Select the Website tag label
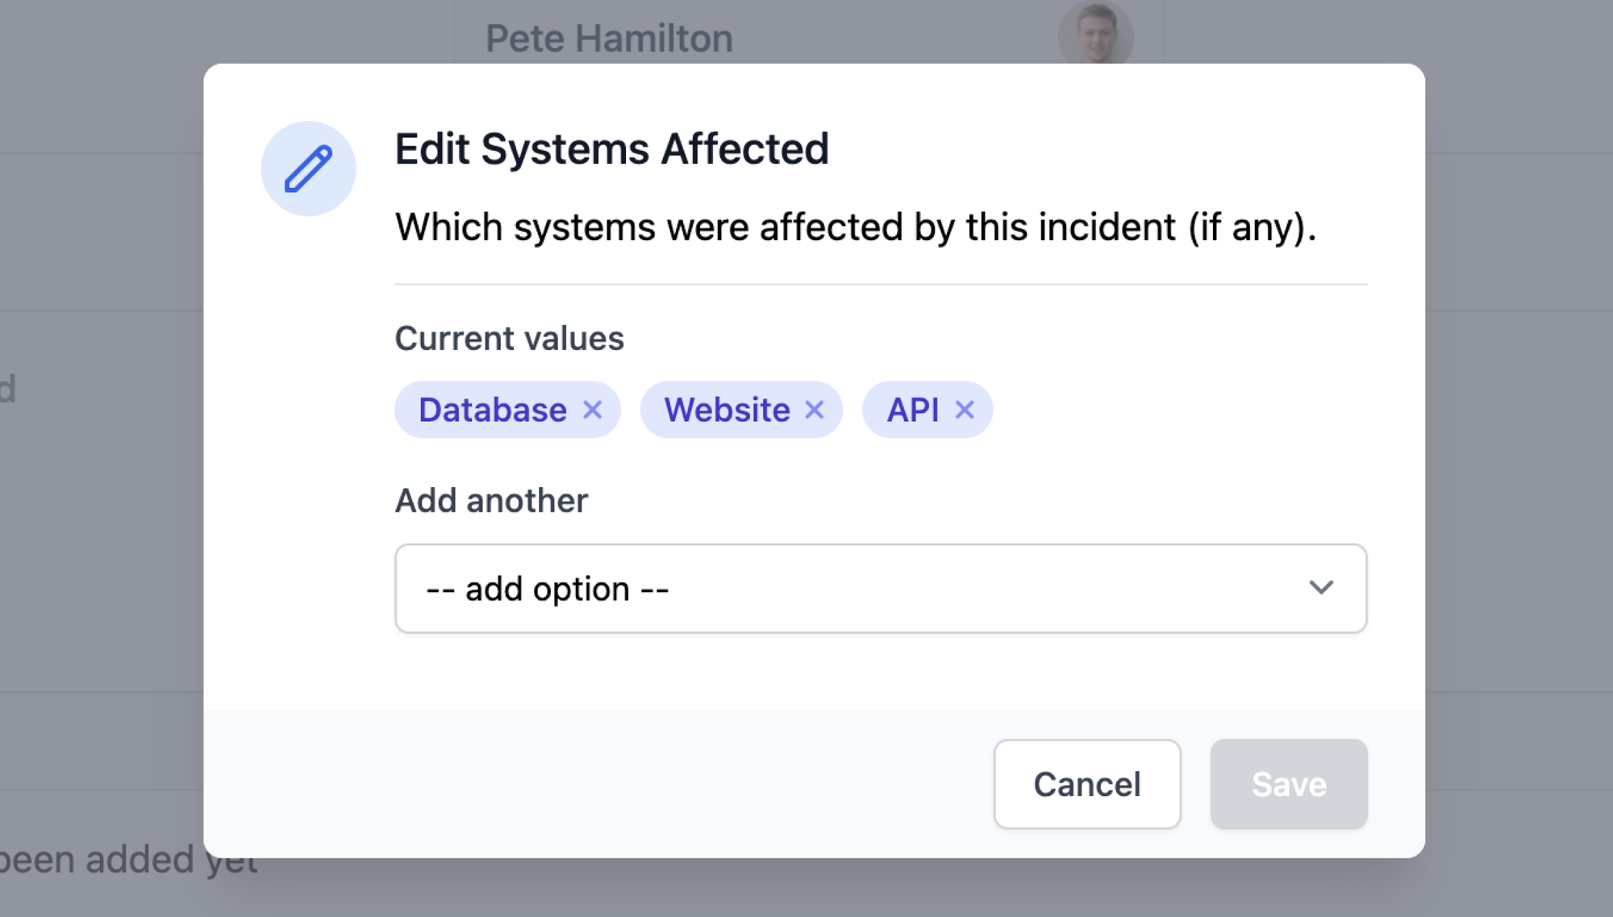This screenshot has width=1613, height=917. point(727,410)
